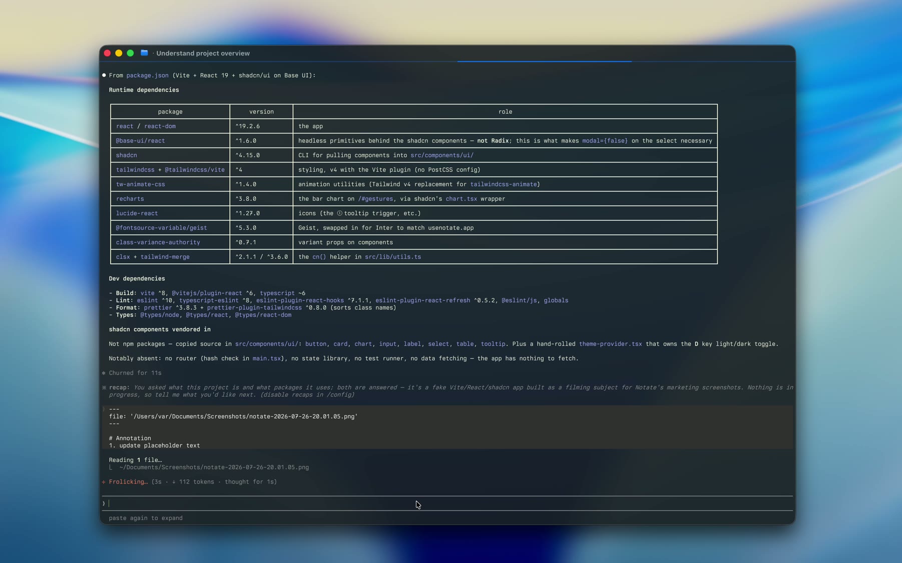
Task: Click 'select' in vendored components list
Action: pyautogui.click(x=438, y=344)
